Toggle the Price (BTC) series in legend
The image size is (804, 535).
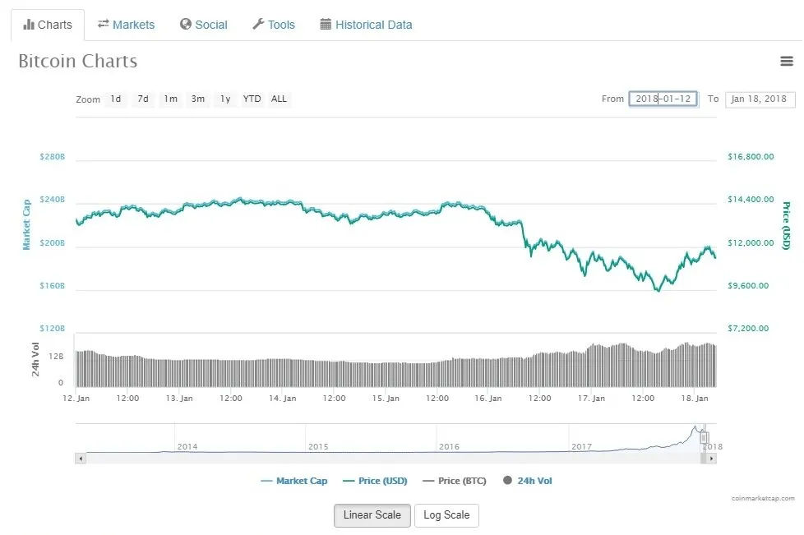[x=455, y=481]
